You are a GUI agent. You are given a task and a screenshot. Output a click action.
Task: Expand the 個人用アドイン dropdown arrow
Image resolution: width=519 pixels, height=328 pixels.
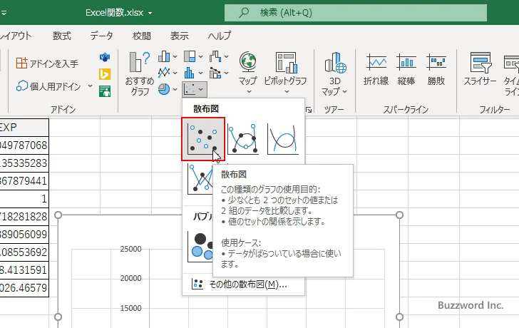90,86
